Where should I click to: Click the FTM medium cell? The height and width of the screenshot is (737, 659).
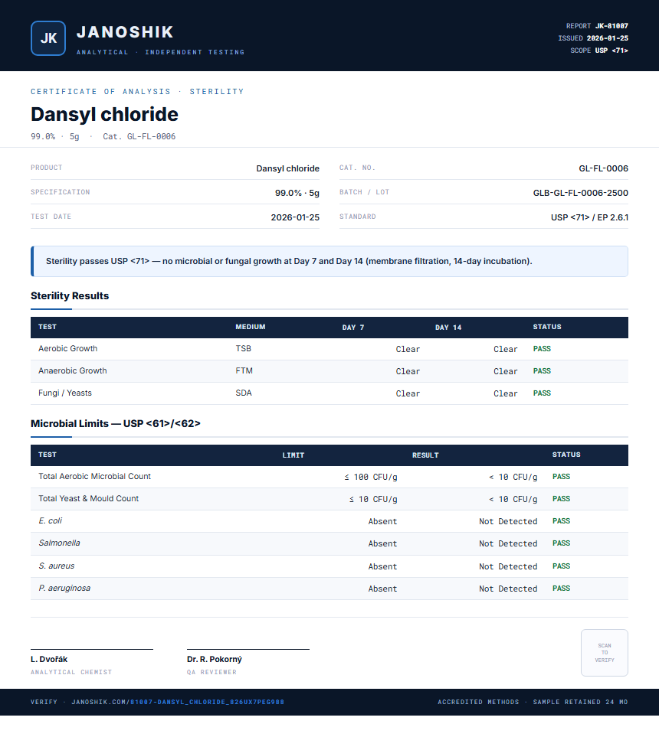(244, 370)
